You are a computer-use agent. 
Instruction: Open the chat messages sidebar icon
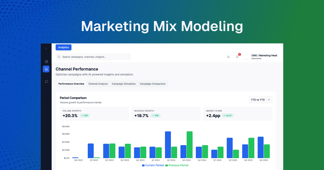[x=46, y=82]
